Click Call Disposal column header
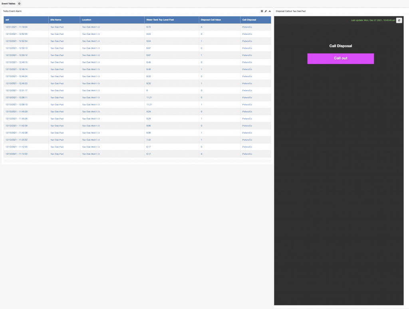Viewport: 409px width, 309px height. (x=256, y=20)
